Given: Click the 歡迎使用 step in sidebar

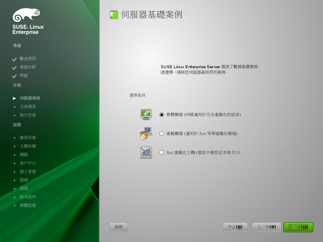Looking at the screenshot, I should coord(28,58).
